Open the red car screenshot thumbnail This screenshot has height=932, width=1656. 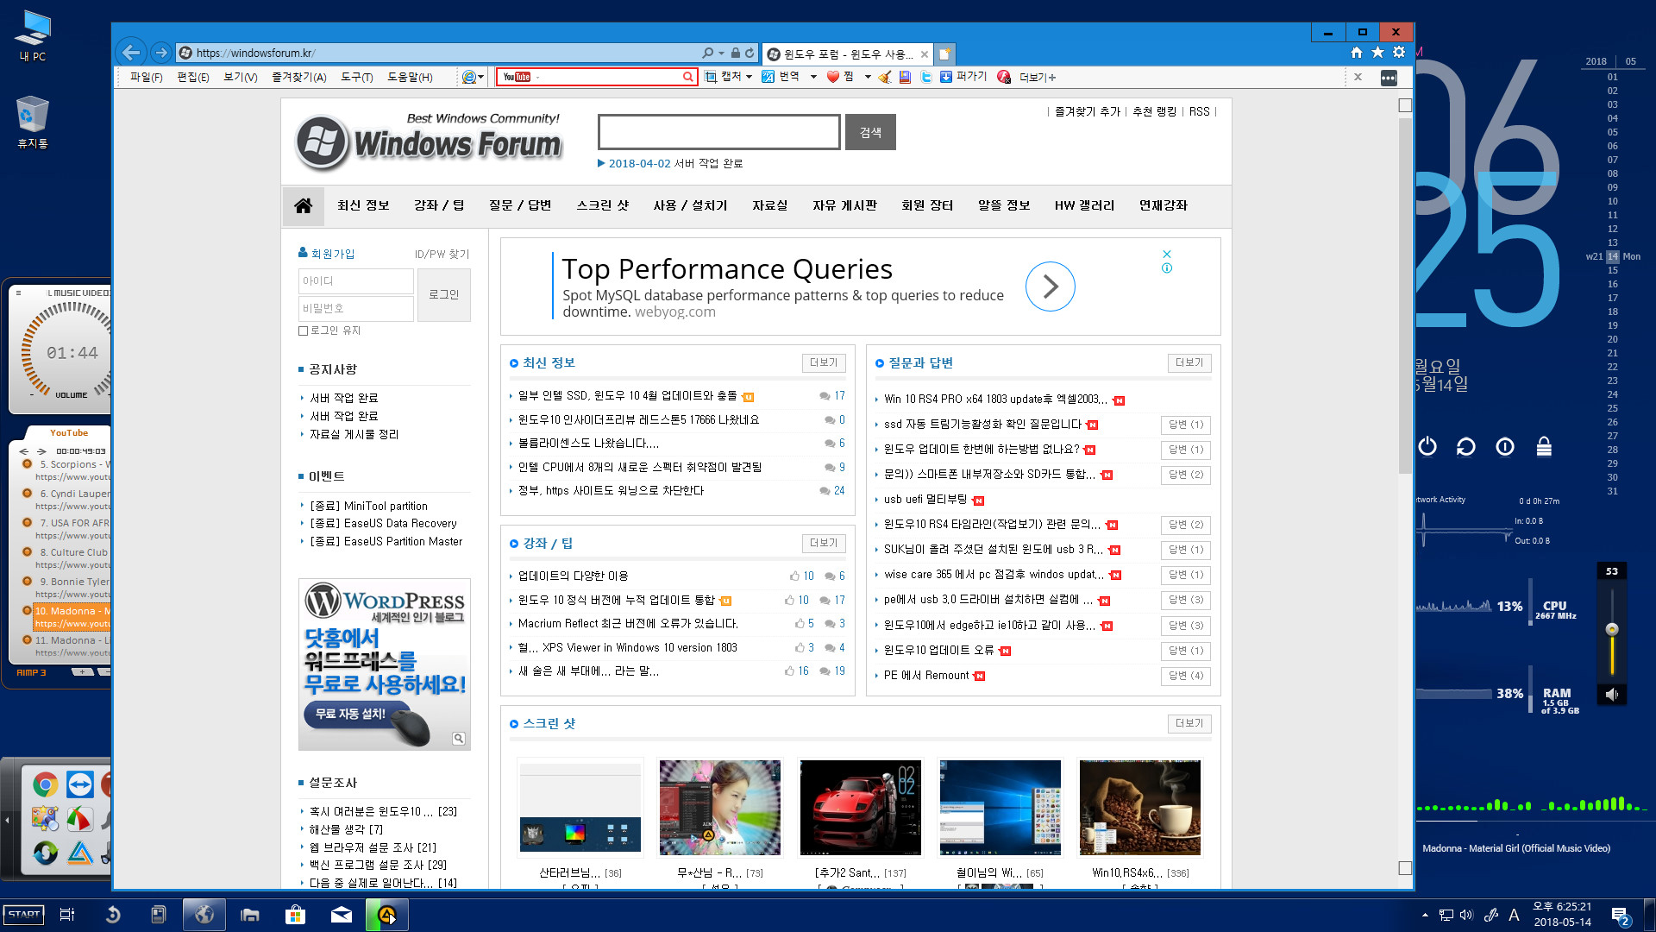coord(860,808)
